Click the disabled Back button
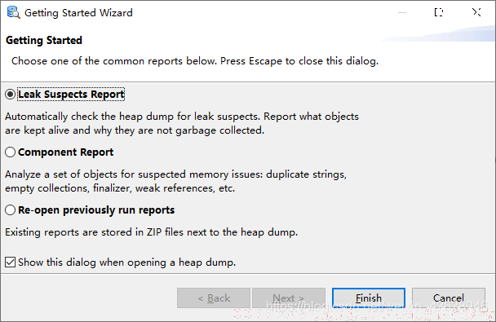The image size is (496, 322). [x=214, y=298]
